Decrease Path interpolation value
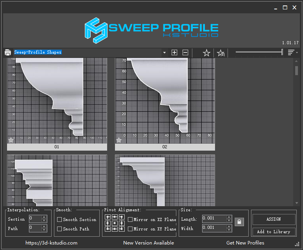Screen dimensions: 303x250 coord(44,230)
